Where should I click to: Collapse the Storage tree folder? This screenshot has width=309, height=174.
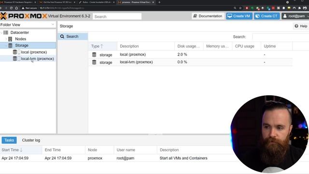click(x=6, y=45)
